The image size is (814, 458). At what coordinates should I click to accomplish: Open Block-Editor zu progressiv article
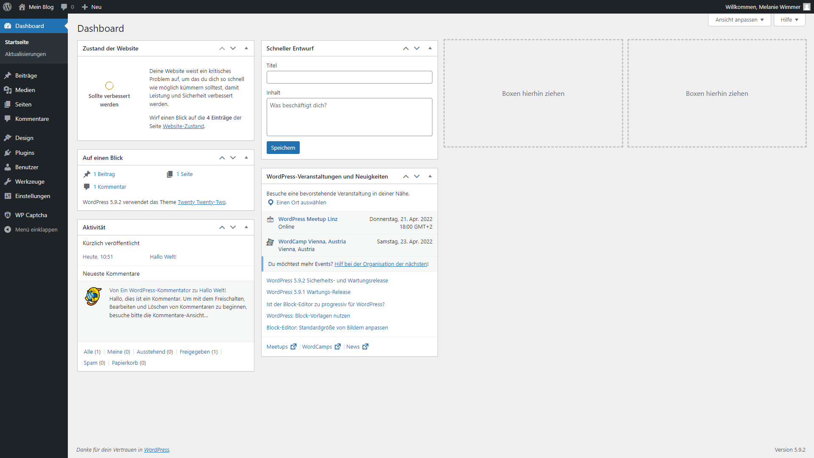pos(326,304)
